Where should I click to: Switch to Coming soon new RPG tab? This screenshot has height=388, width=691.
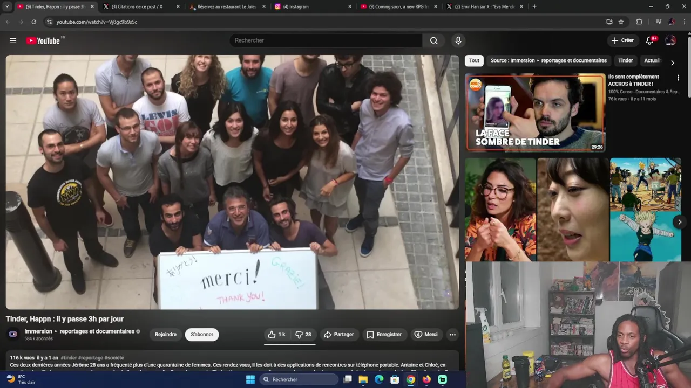[398, 6]
